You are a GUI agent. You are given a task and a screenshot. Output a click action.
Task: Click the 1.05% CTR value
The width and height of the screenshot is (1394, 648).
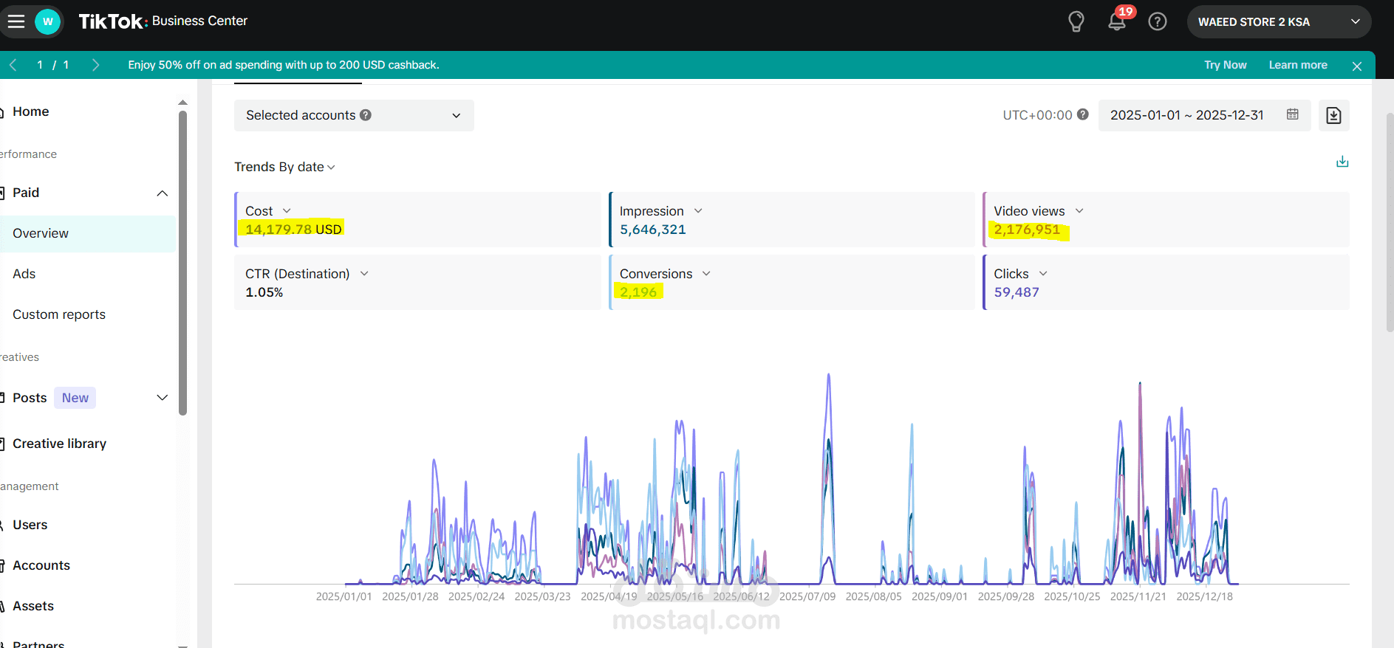click(264, 292)
